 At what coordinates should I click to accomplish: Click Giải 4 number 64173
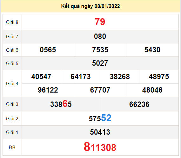[x=81, y=77]
